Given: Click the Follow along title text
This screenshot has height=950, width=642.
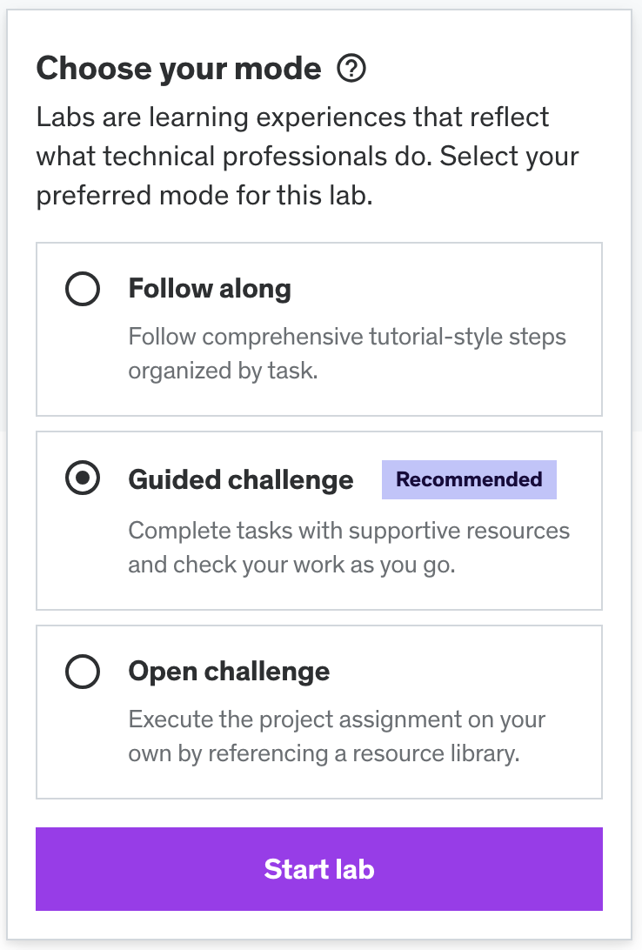Looking at the screenshot, I should 209,288.
